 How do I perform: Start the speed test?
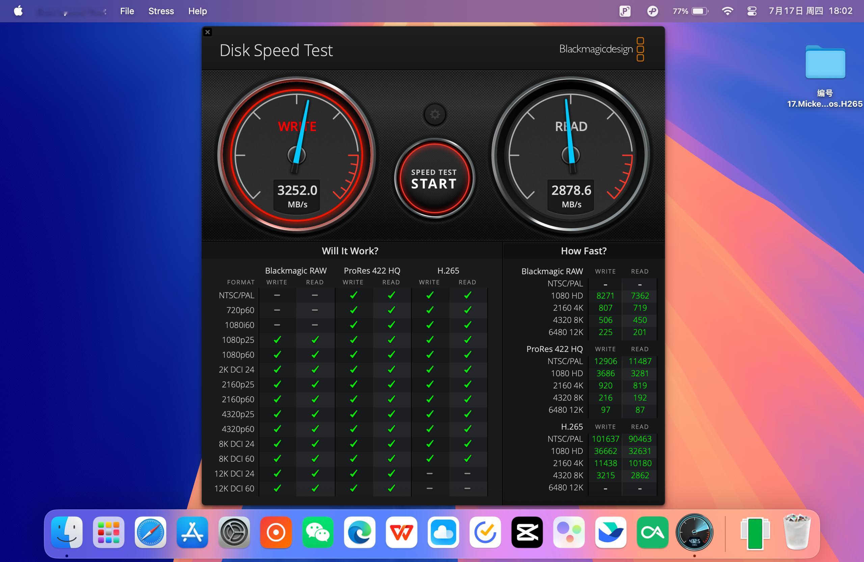[x=434, y=178]
